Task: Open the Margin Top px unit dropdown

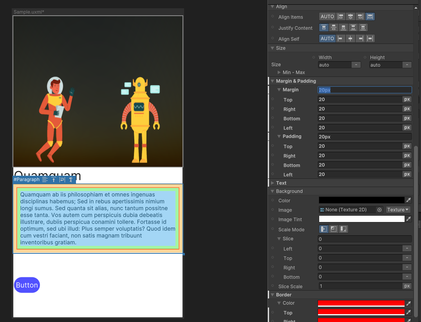Action: [x=407, y=99]
